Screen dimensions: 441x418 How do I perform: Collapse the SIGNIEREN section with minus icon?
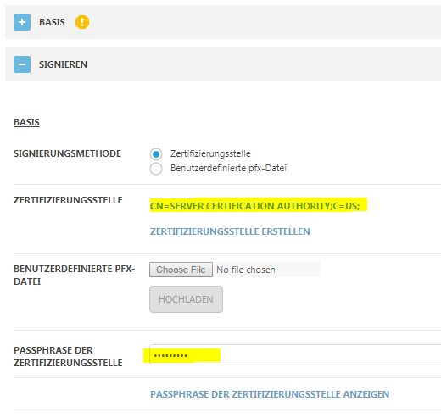pos(22,64)
